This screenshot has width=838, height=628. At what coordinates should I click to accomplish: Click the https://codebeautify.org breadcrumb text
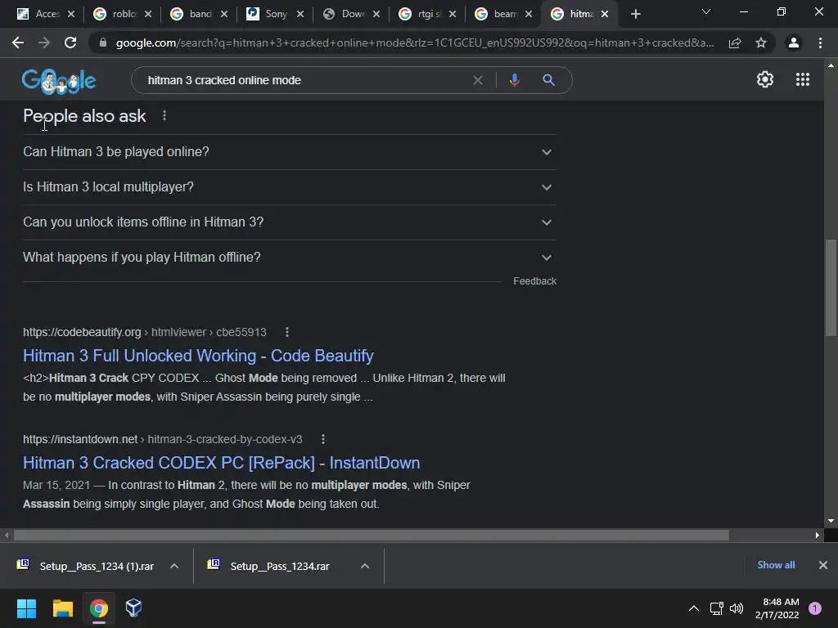pyautogui.click(x=82, y=332)
